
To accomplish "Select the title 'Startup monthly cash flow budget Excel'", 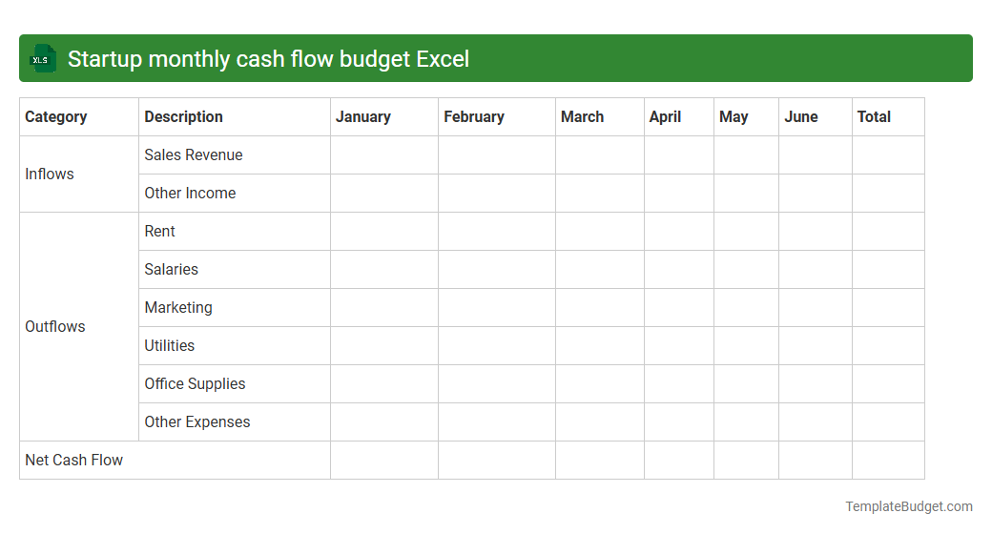I will click(x=268, y=59).
